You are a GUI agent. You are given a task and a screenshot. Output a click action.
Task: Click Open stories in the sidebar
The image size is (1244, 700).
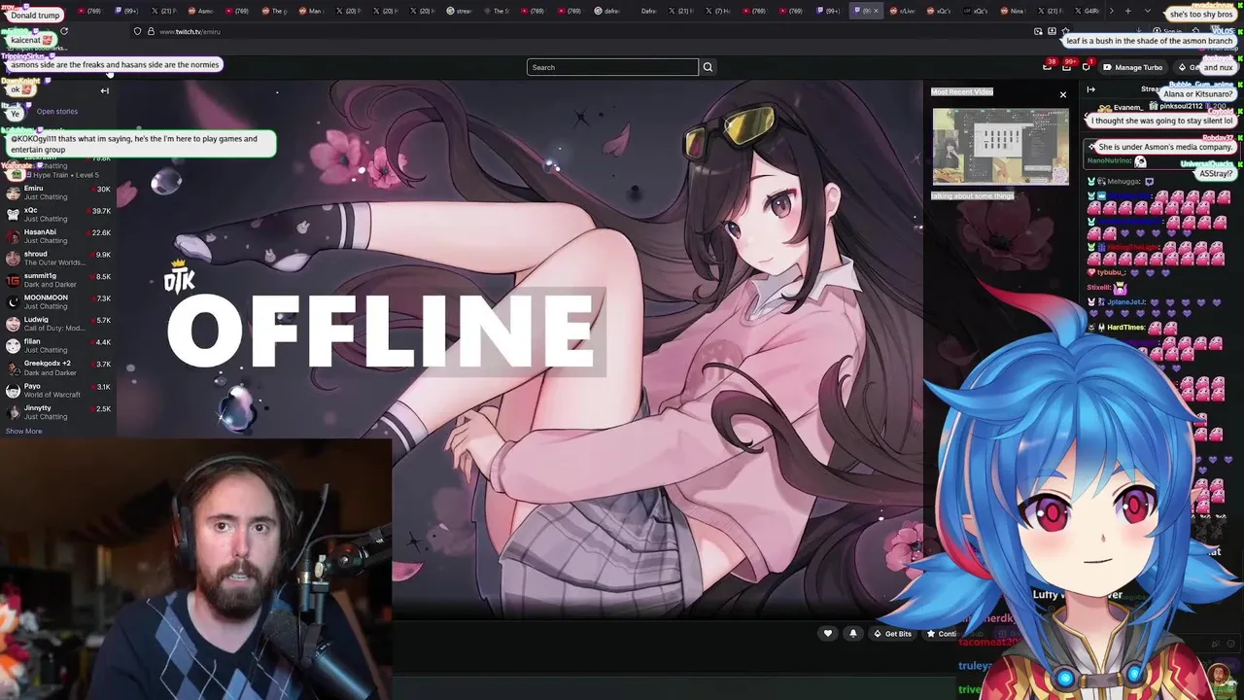click(56, 112)
